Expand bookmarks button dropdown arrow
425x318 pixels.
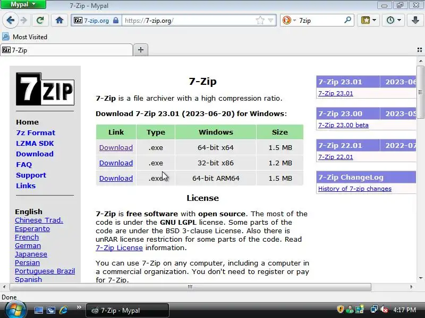pos(375,20)
